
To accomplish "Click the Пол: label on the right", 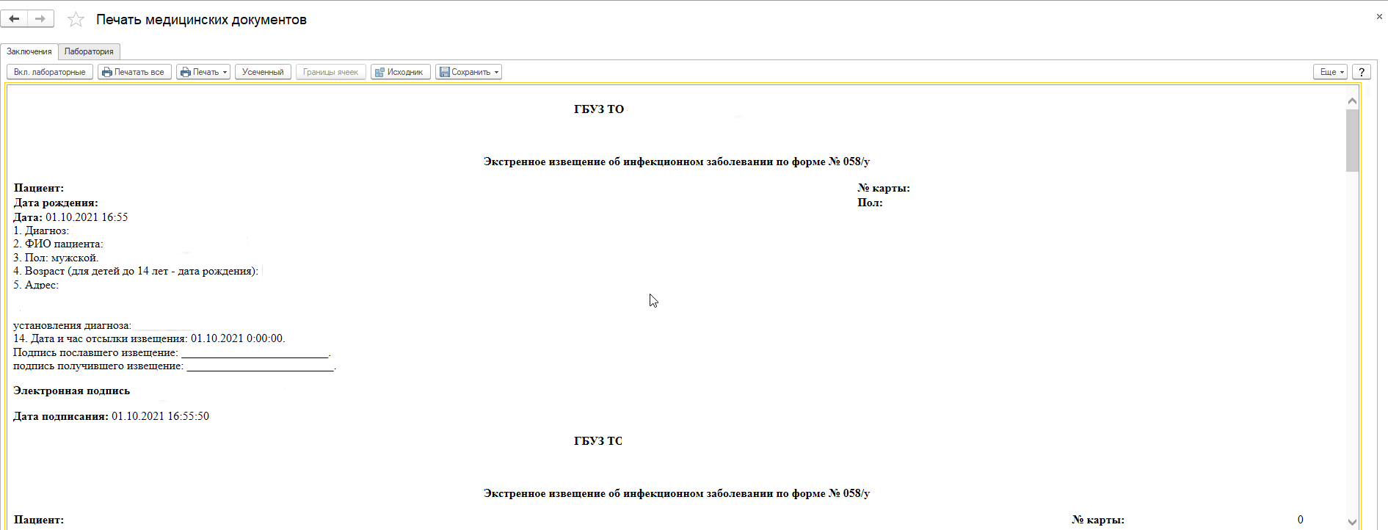I will 870,203.
